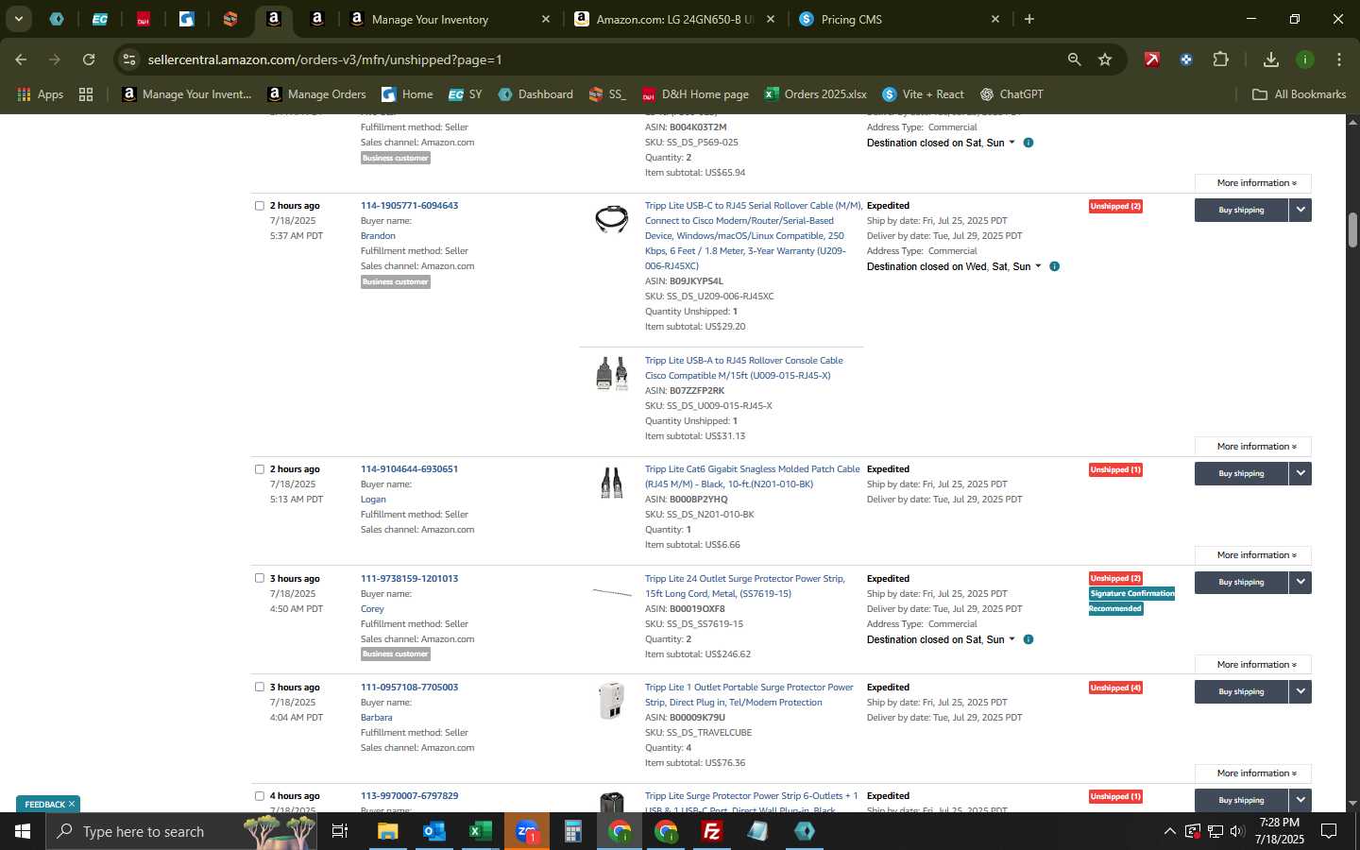The width and height of the screenshot is (1360, 850).
Task: Click the FEEDBACK button
Action: [48, 804]
